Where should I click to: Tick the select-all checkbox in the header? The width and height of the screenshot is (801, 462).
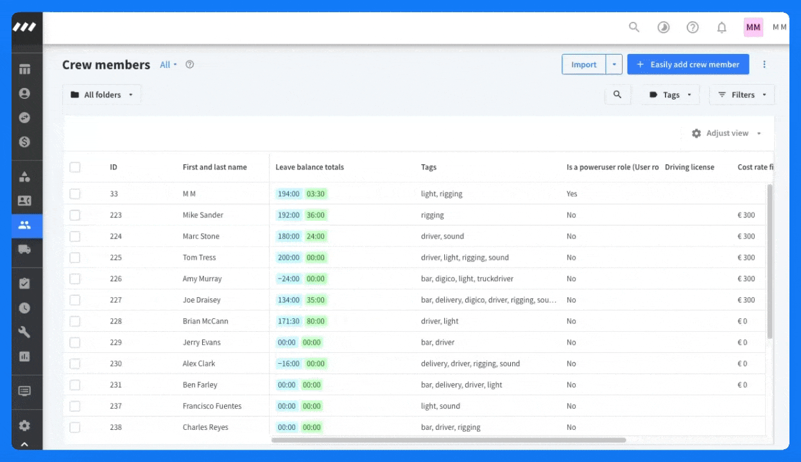pos(75,167)
